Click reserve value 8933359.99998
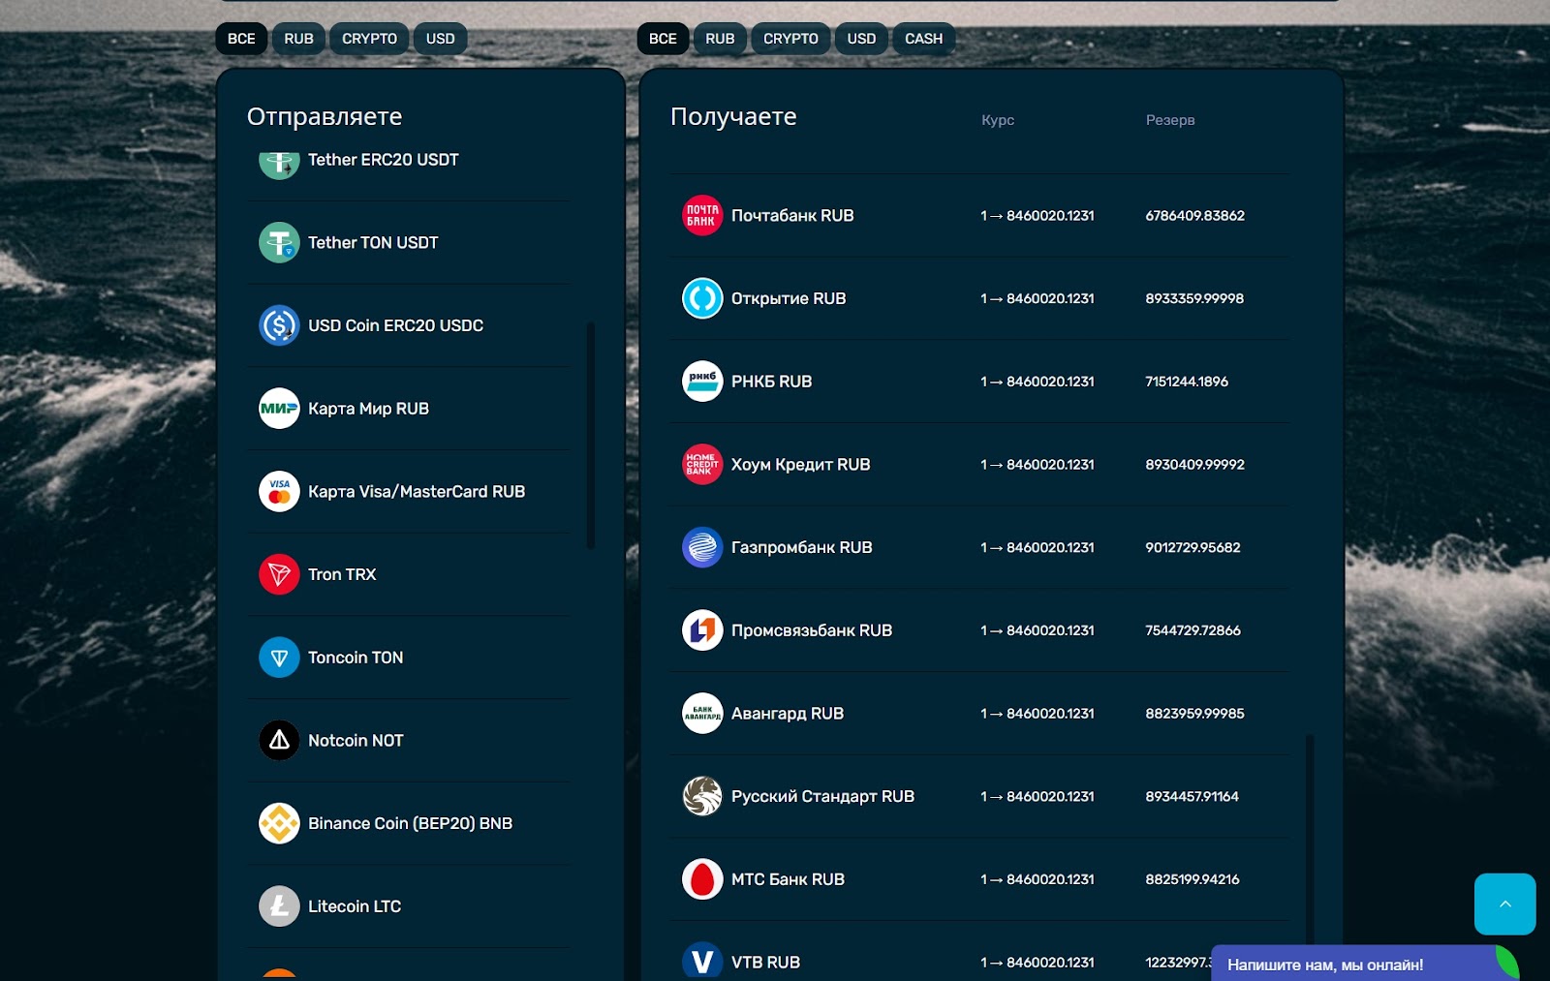The height and width of the screenshot is (981, 1550). tap(1194, 298)
